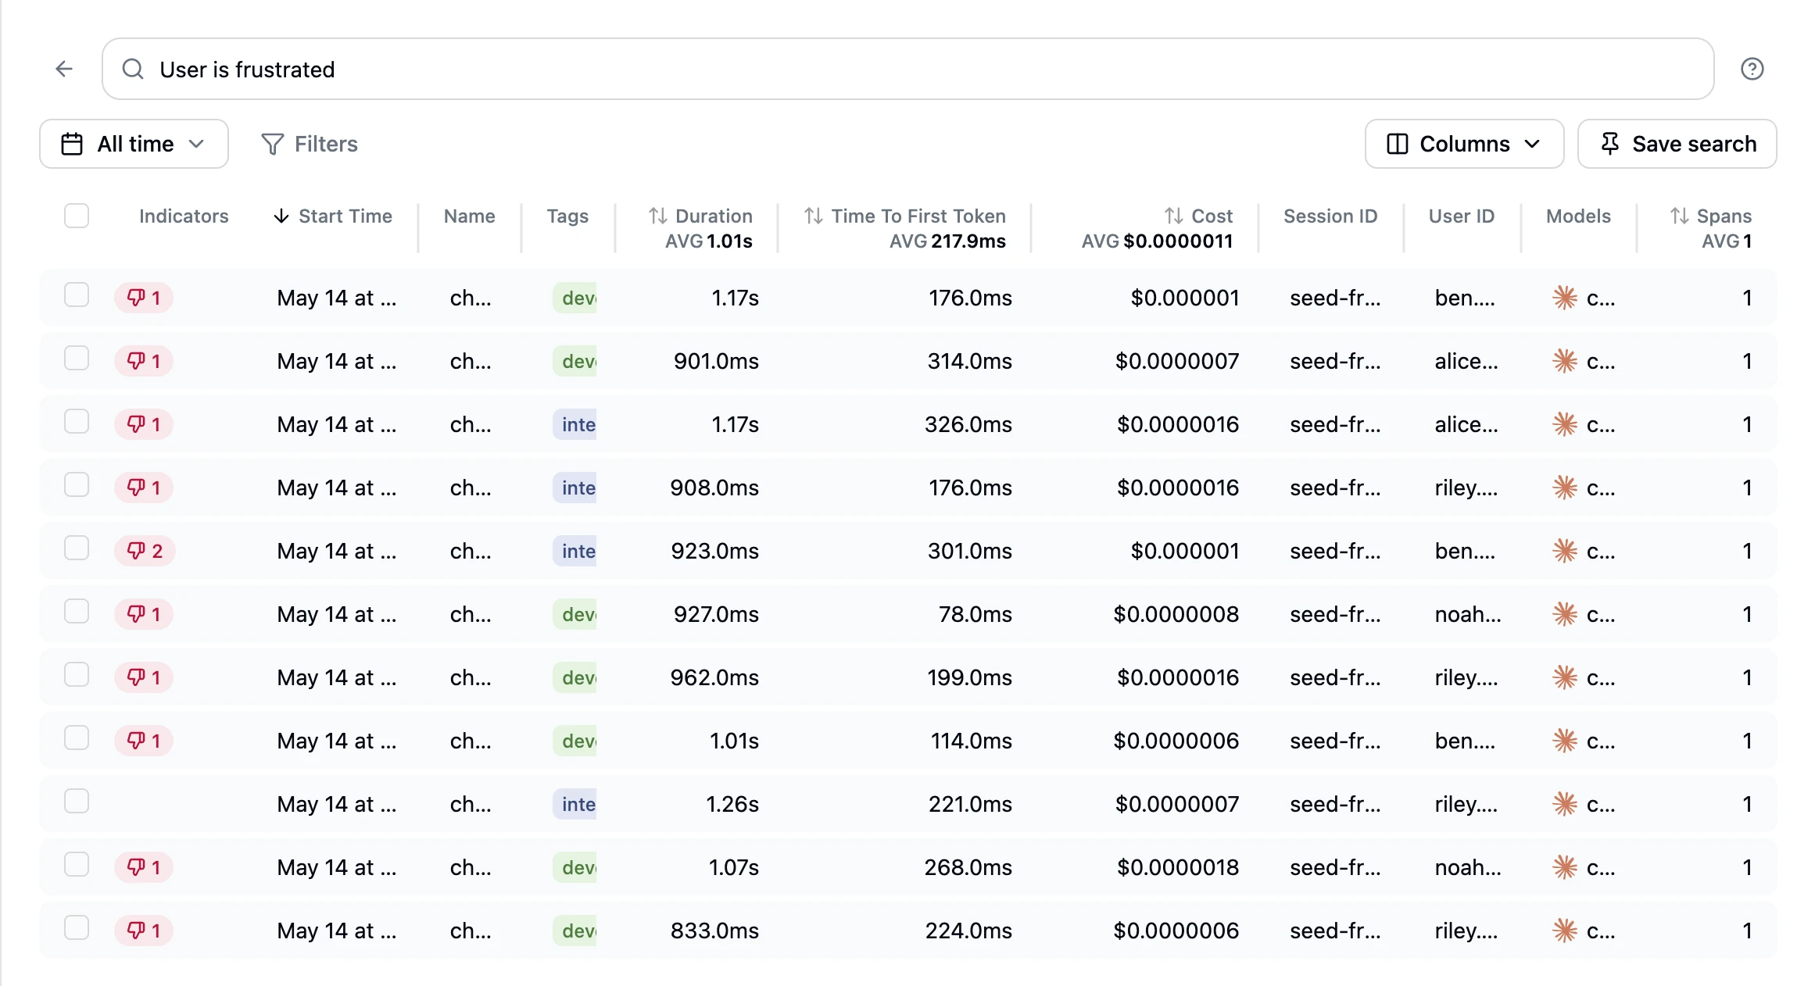Check the row with 1.26s duration
1815x986 pixels.
pos(77,801)
